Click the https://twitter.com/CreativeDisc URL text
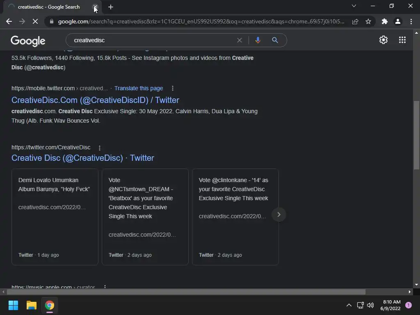Image resolution: width=420 pixels, height=315 pixels. (51, 147)
